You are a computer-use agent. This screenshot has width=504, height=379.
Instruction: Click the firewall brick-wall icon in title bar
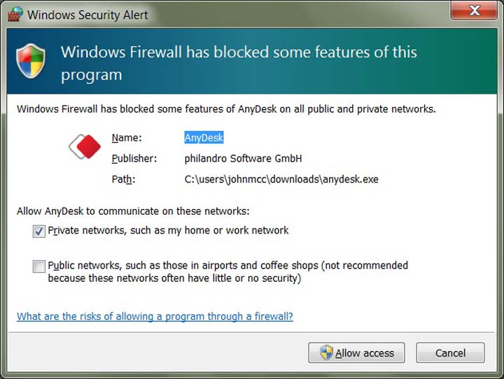click(x=15, y=14)
